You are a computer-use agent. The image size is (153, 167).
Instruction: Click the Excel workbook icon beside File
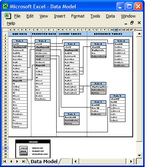pyautogui.click(x=8, y=16)
